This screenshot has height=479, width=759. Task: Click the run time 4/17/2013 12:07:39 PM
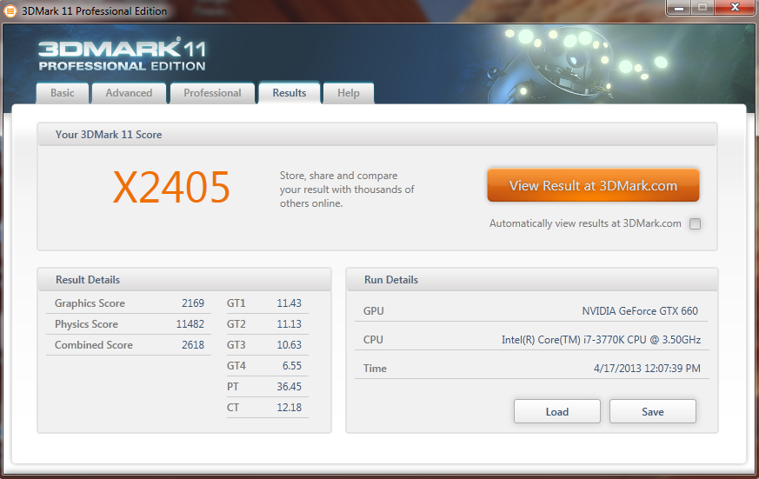(x=647, y=369)
